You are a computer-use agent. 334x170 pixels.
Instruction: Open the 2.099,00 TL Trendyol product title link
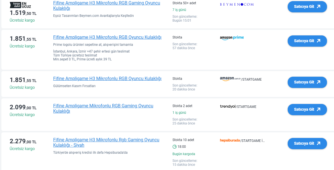[x=103, y=108]
